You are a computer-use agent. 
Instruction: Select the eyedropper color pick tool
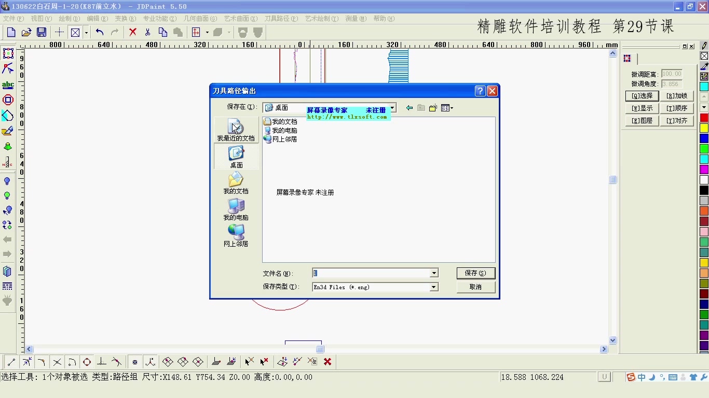click(704, 66)
